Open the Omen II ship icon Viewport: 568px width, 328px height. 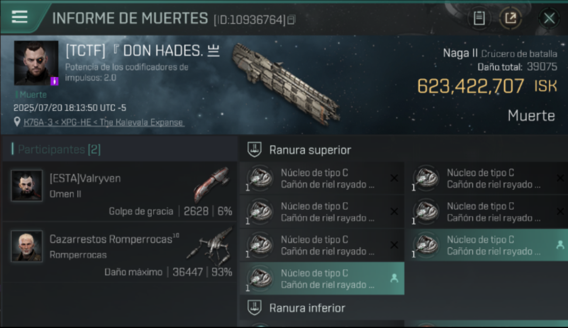click(212, 185)
